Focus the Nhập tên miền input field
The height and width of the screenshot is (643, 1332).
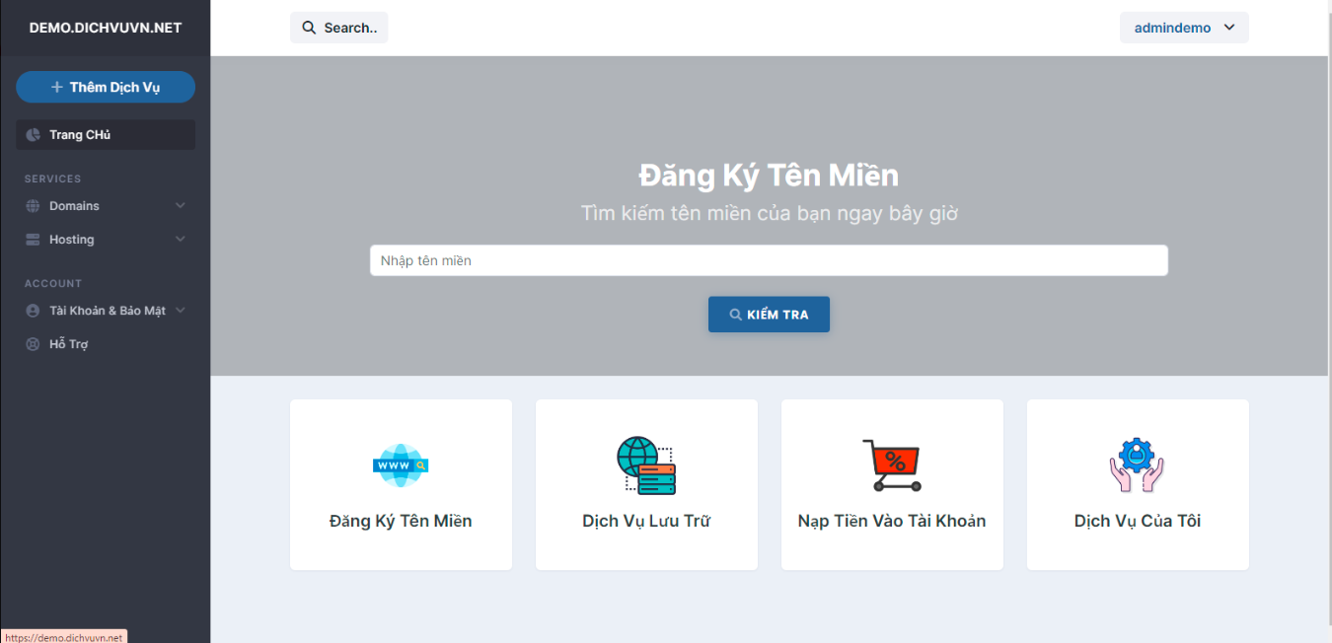tap(769, 260)
